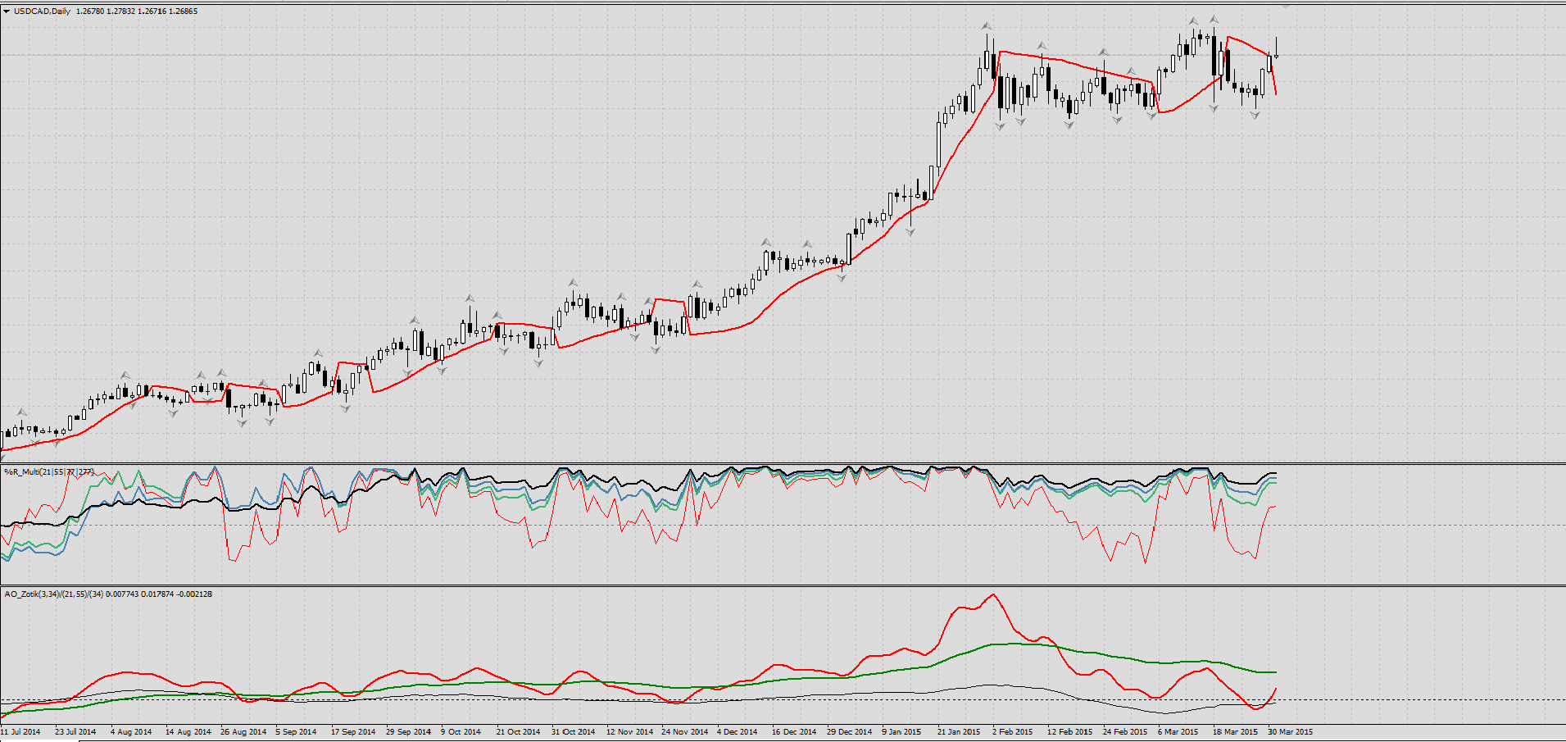
Task: Click the 9 Oct 2014 date label
Action: click(461, 732)
